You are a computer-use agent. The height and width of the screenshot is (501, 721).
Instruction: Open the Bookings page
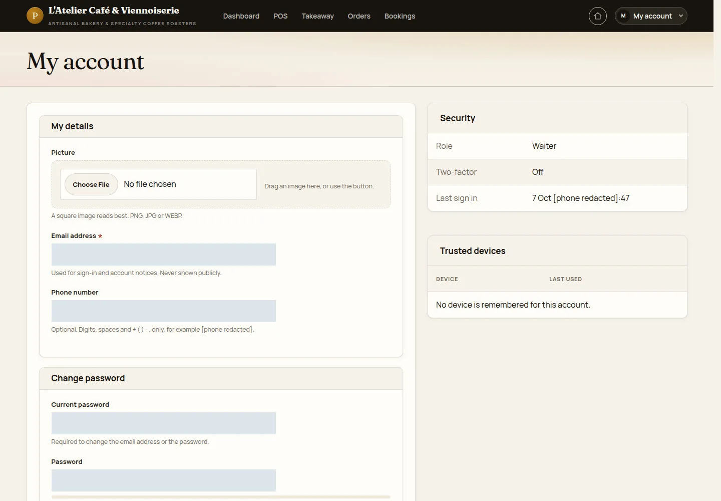(400, 16)
